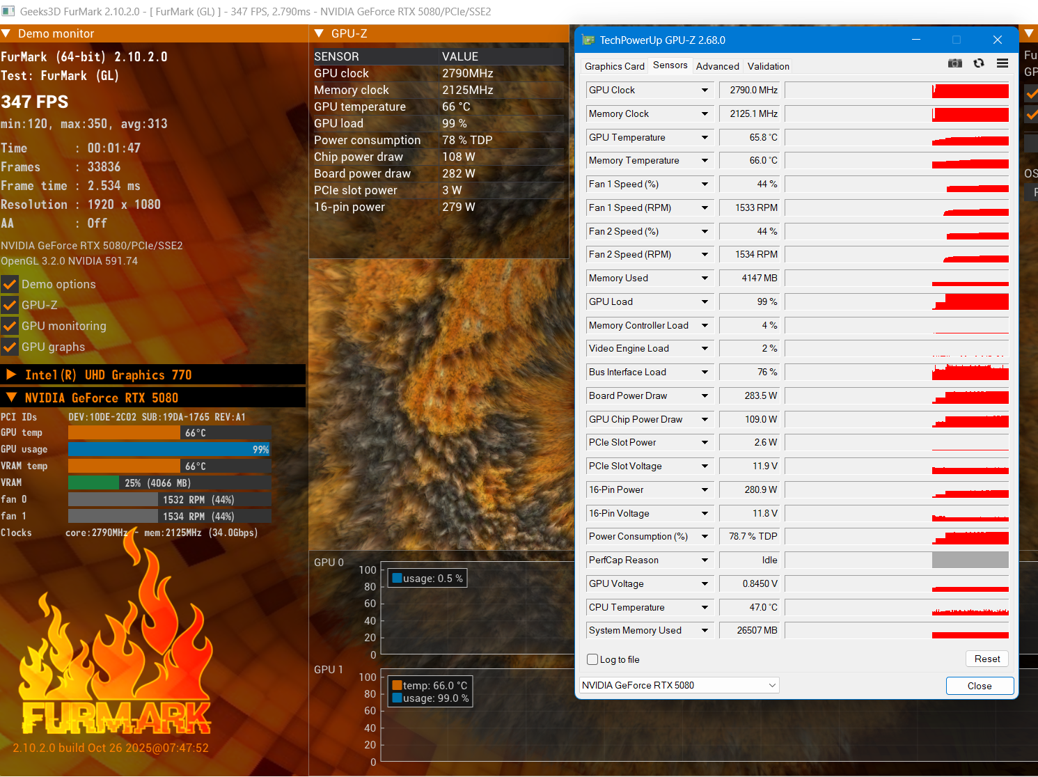This screenshot has height=777, width=1038.
Task: Open the 16-Pin Power sensor dropdown
Action: point(705,489)
